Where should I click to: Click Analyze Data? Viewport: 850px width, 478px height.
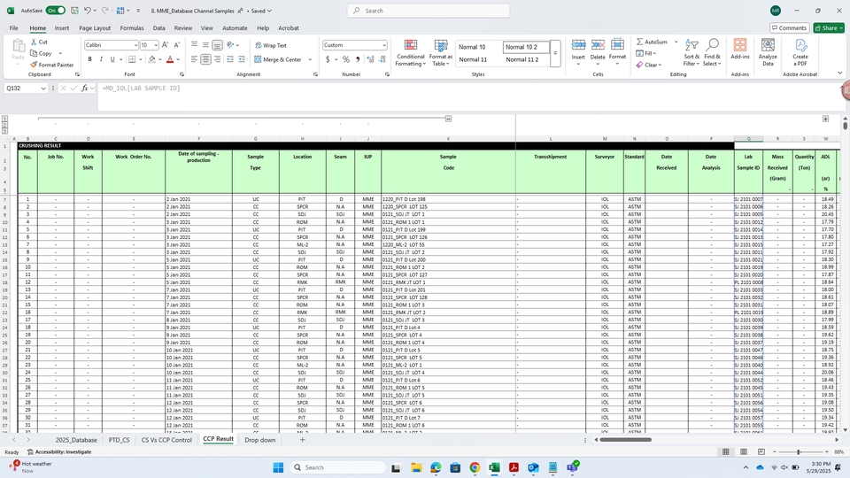click(x=768, y=52)
